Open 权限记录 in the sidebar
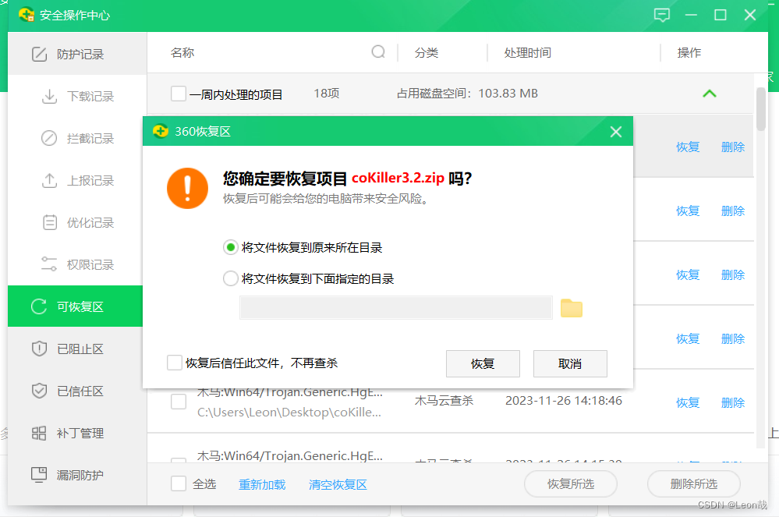The width and height of the screenshot is (779, 517). pos(77,264)
